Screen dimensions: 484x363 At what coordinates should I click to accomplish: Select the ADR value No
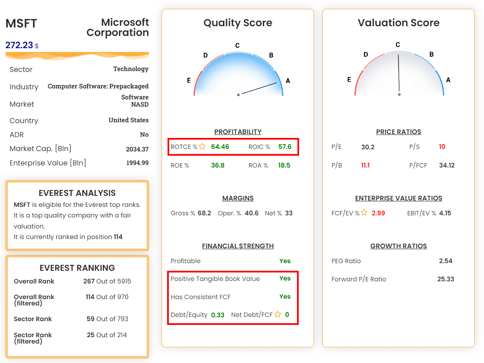[144, 135]
